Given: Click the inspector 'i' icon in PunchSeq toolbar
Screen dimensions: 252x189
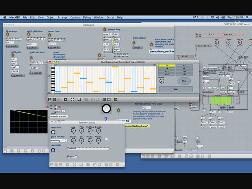Looking at the screenshot, I should [x=86, y=100].
